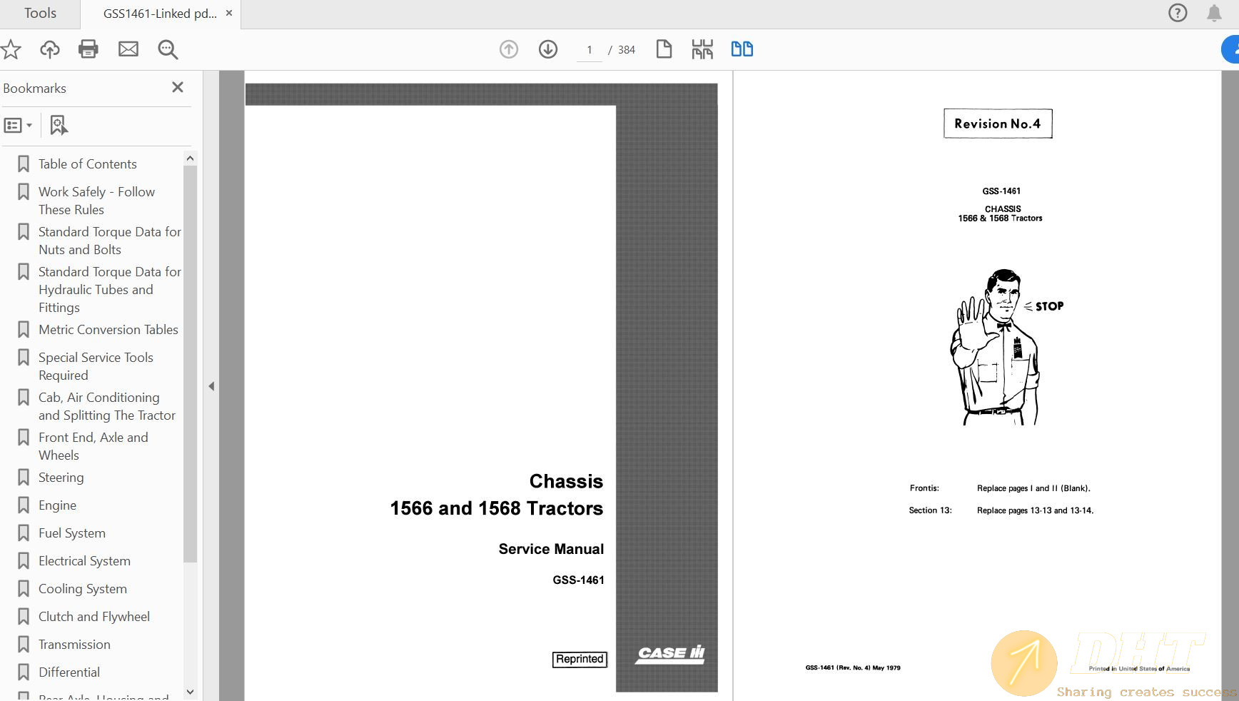Click the star bookmark icon in the toolbar

coord(11,49)
